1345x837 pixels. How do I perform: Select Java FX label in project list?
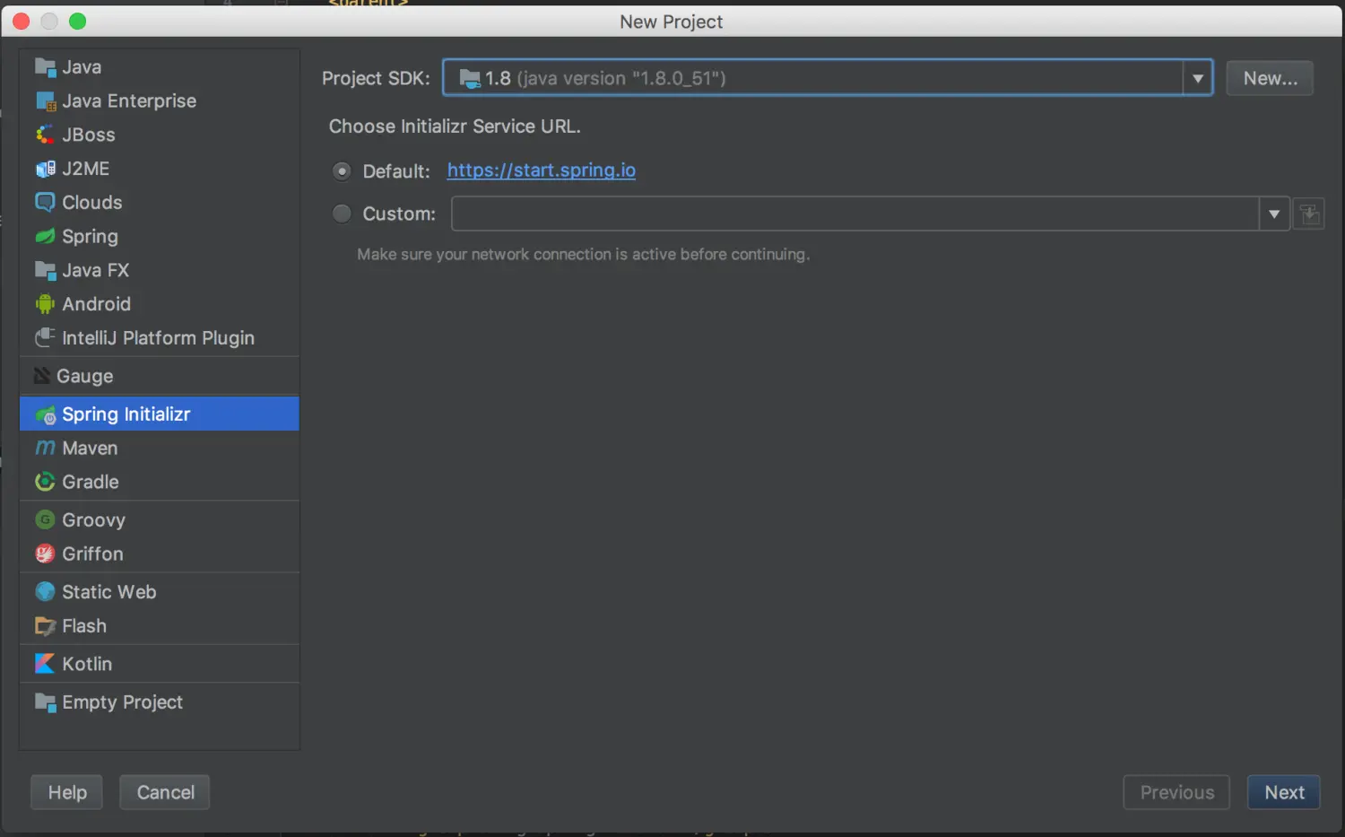click(x=96, y=270)
